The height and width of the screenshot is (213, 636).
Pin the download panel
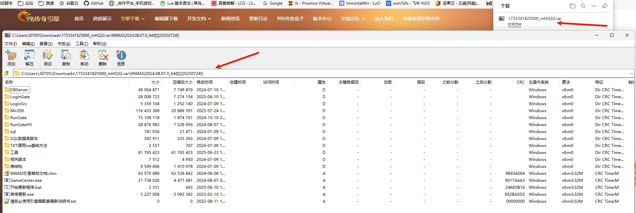coord(604,6)
